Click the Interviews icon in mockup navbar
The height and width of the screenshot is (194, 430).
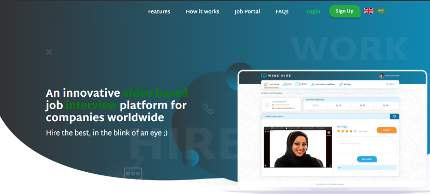266,84
